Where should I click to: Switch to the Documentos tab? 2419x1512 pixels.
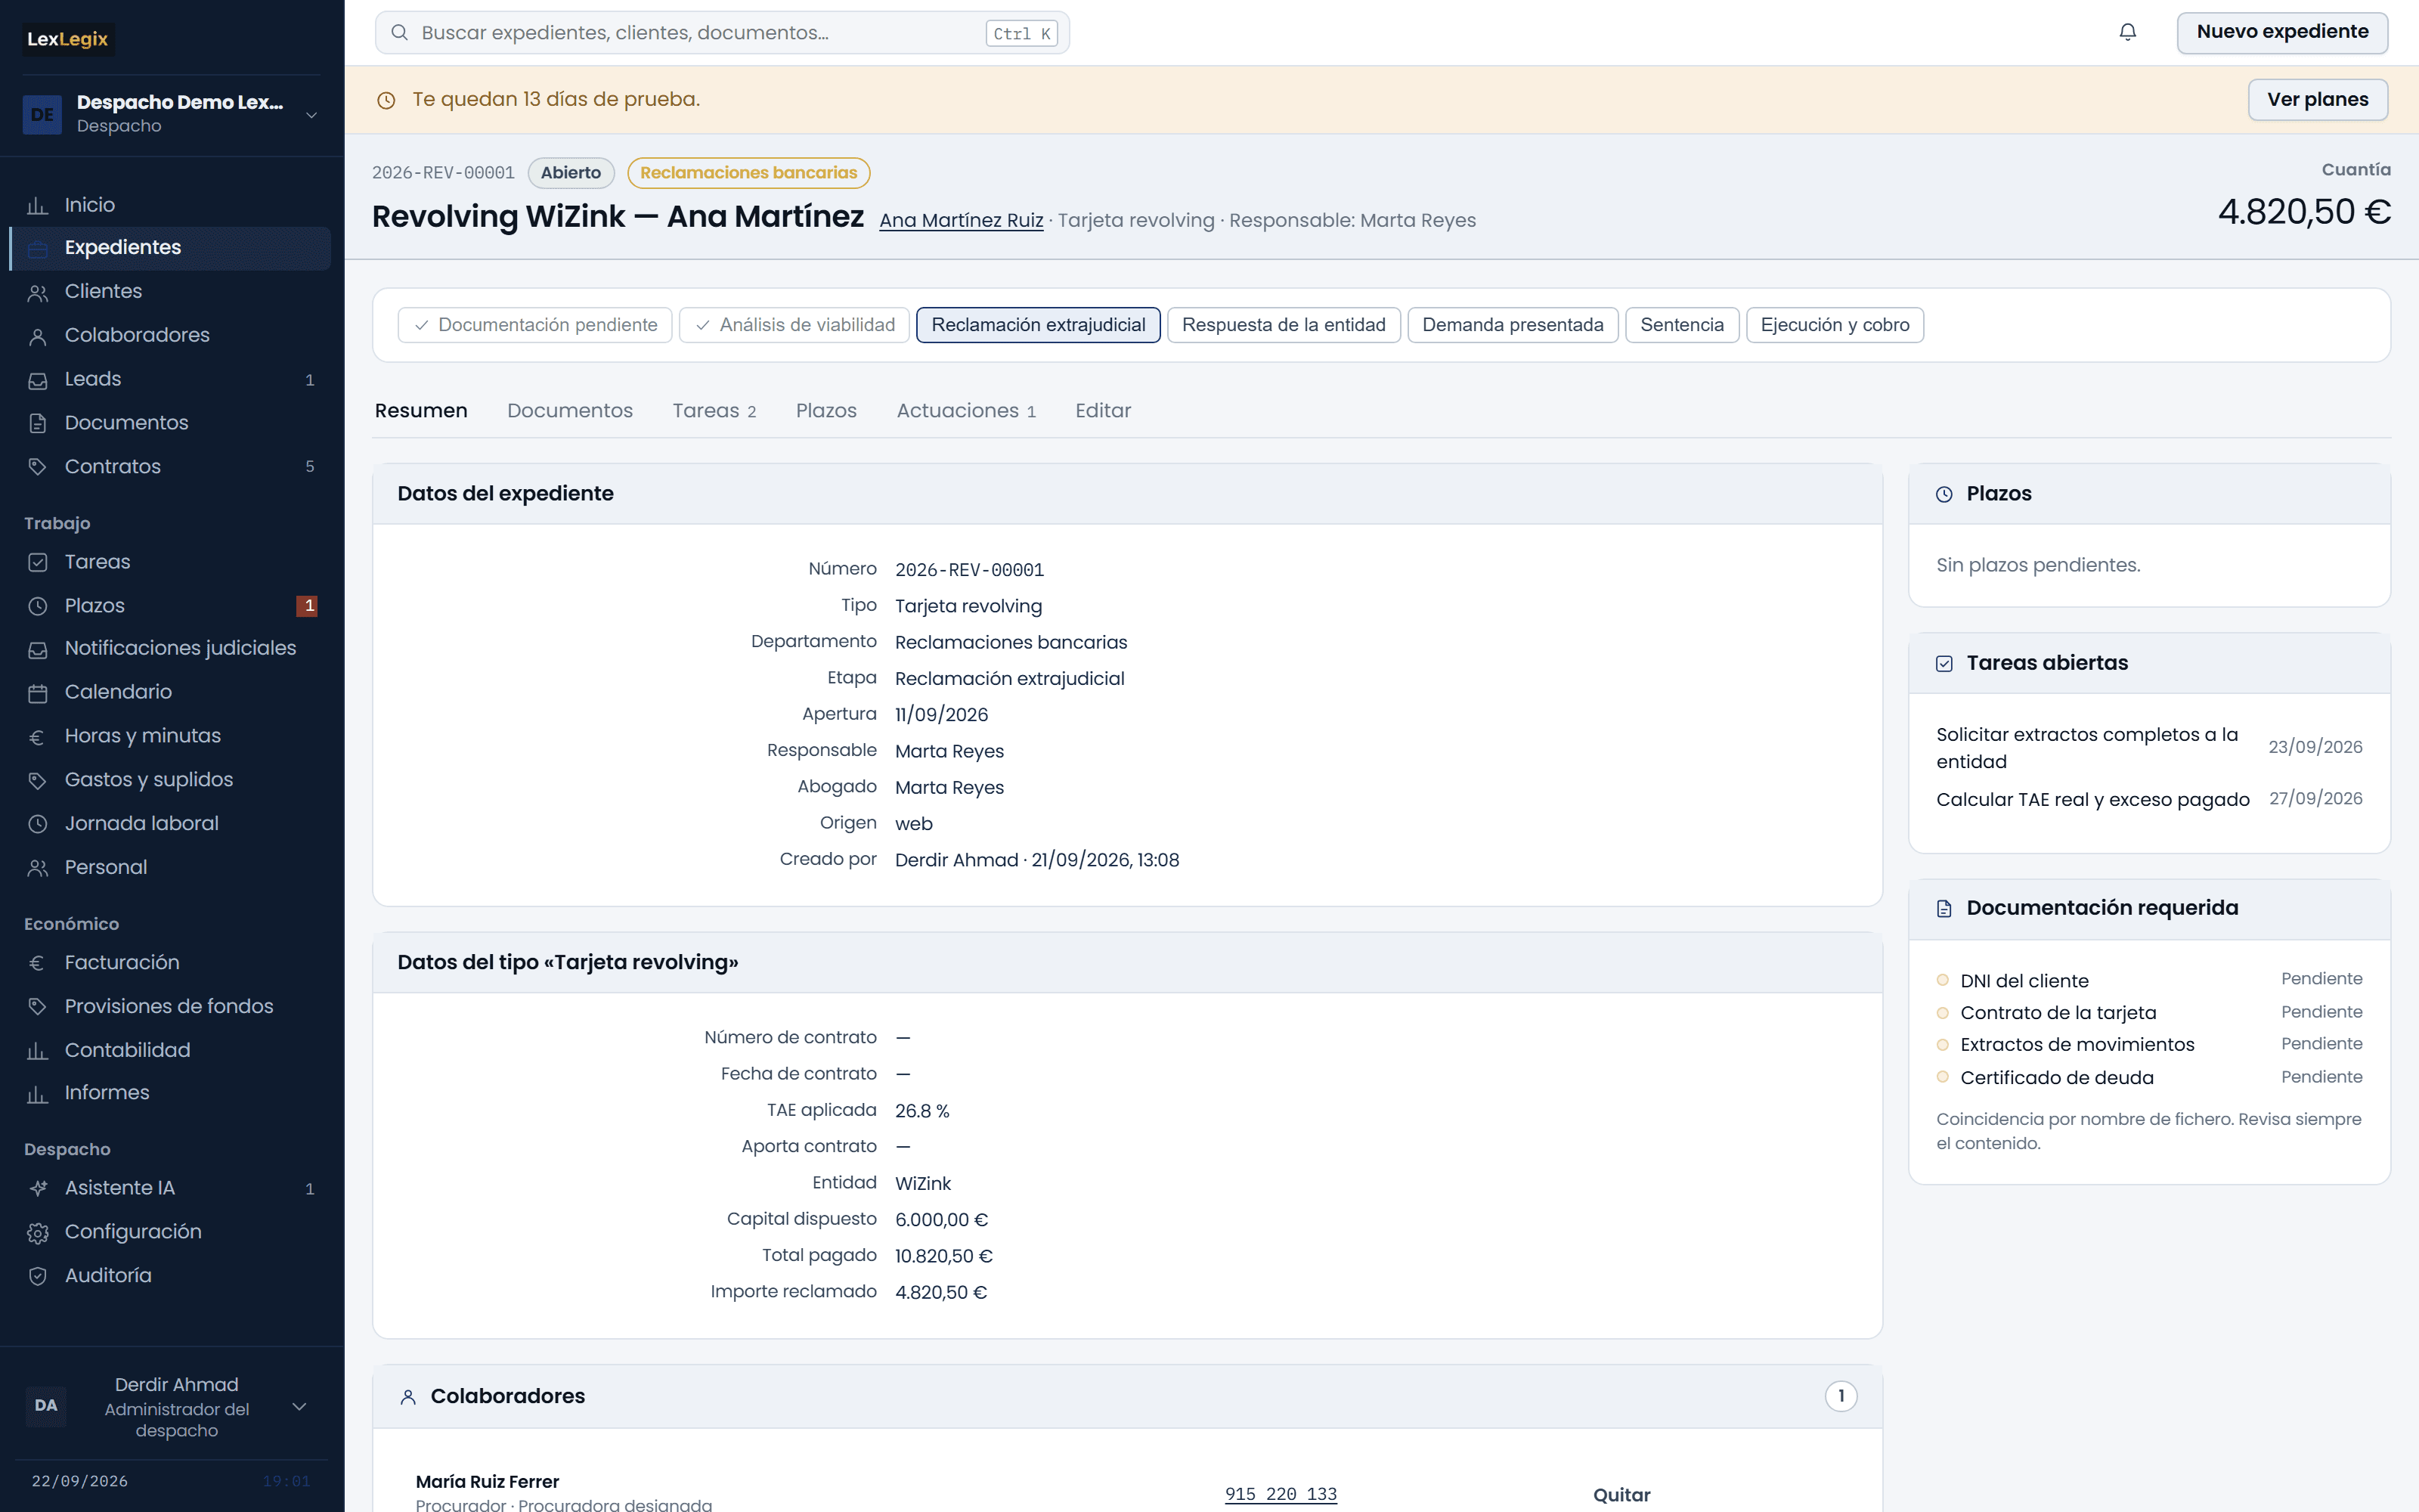570,411
